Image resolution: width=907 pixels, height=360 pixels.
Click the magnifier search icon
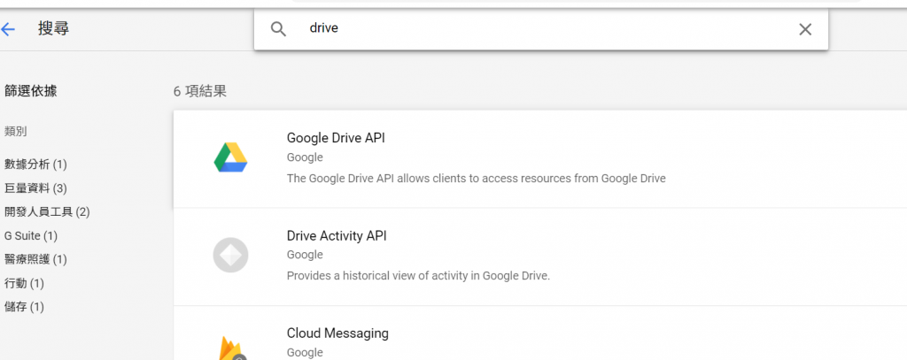click(x=279, y=29)
